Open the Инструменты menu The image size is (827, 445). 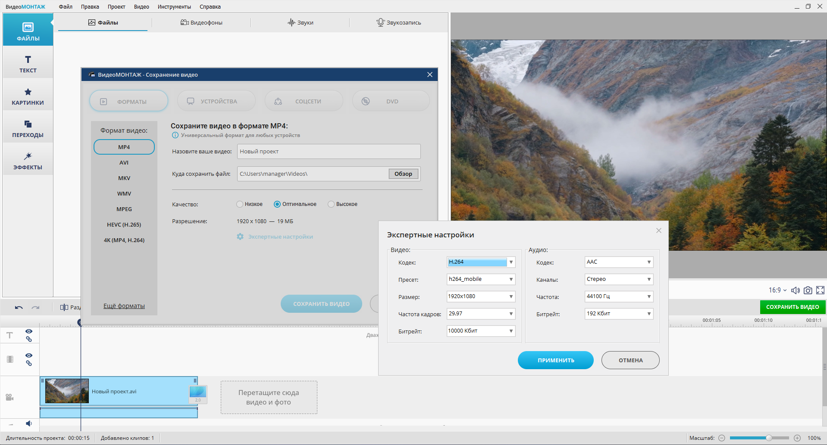(x=174, y=6)
